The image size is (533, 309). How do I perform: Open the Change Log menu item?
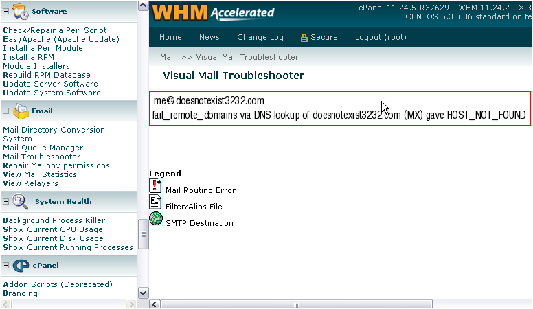(x=260, y=37)
